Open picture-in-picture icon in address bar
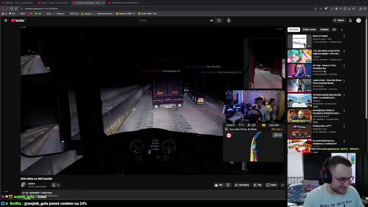 [316, 9]
